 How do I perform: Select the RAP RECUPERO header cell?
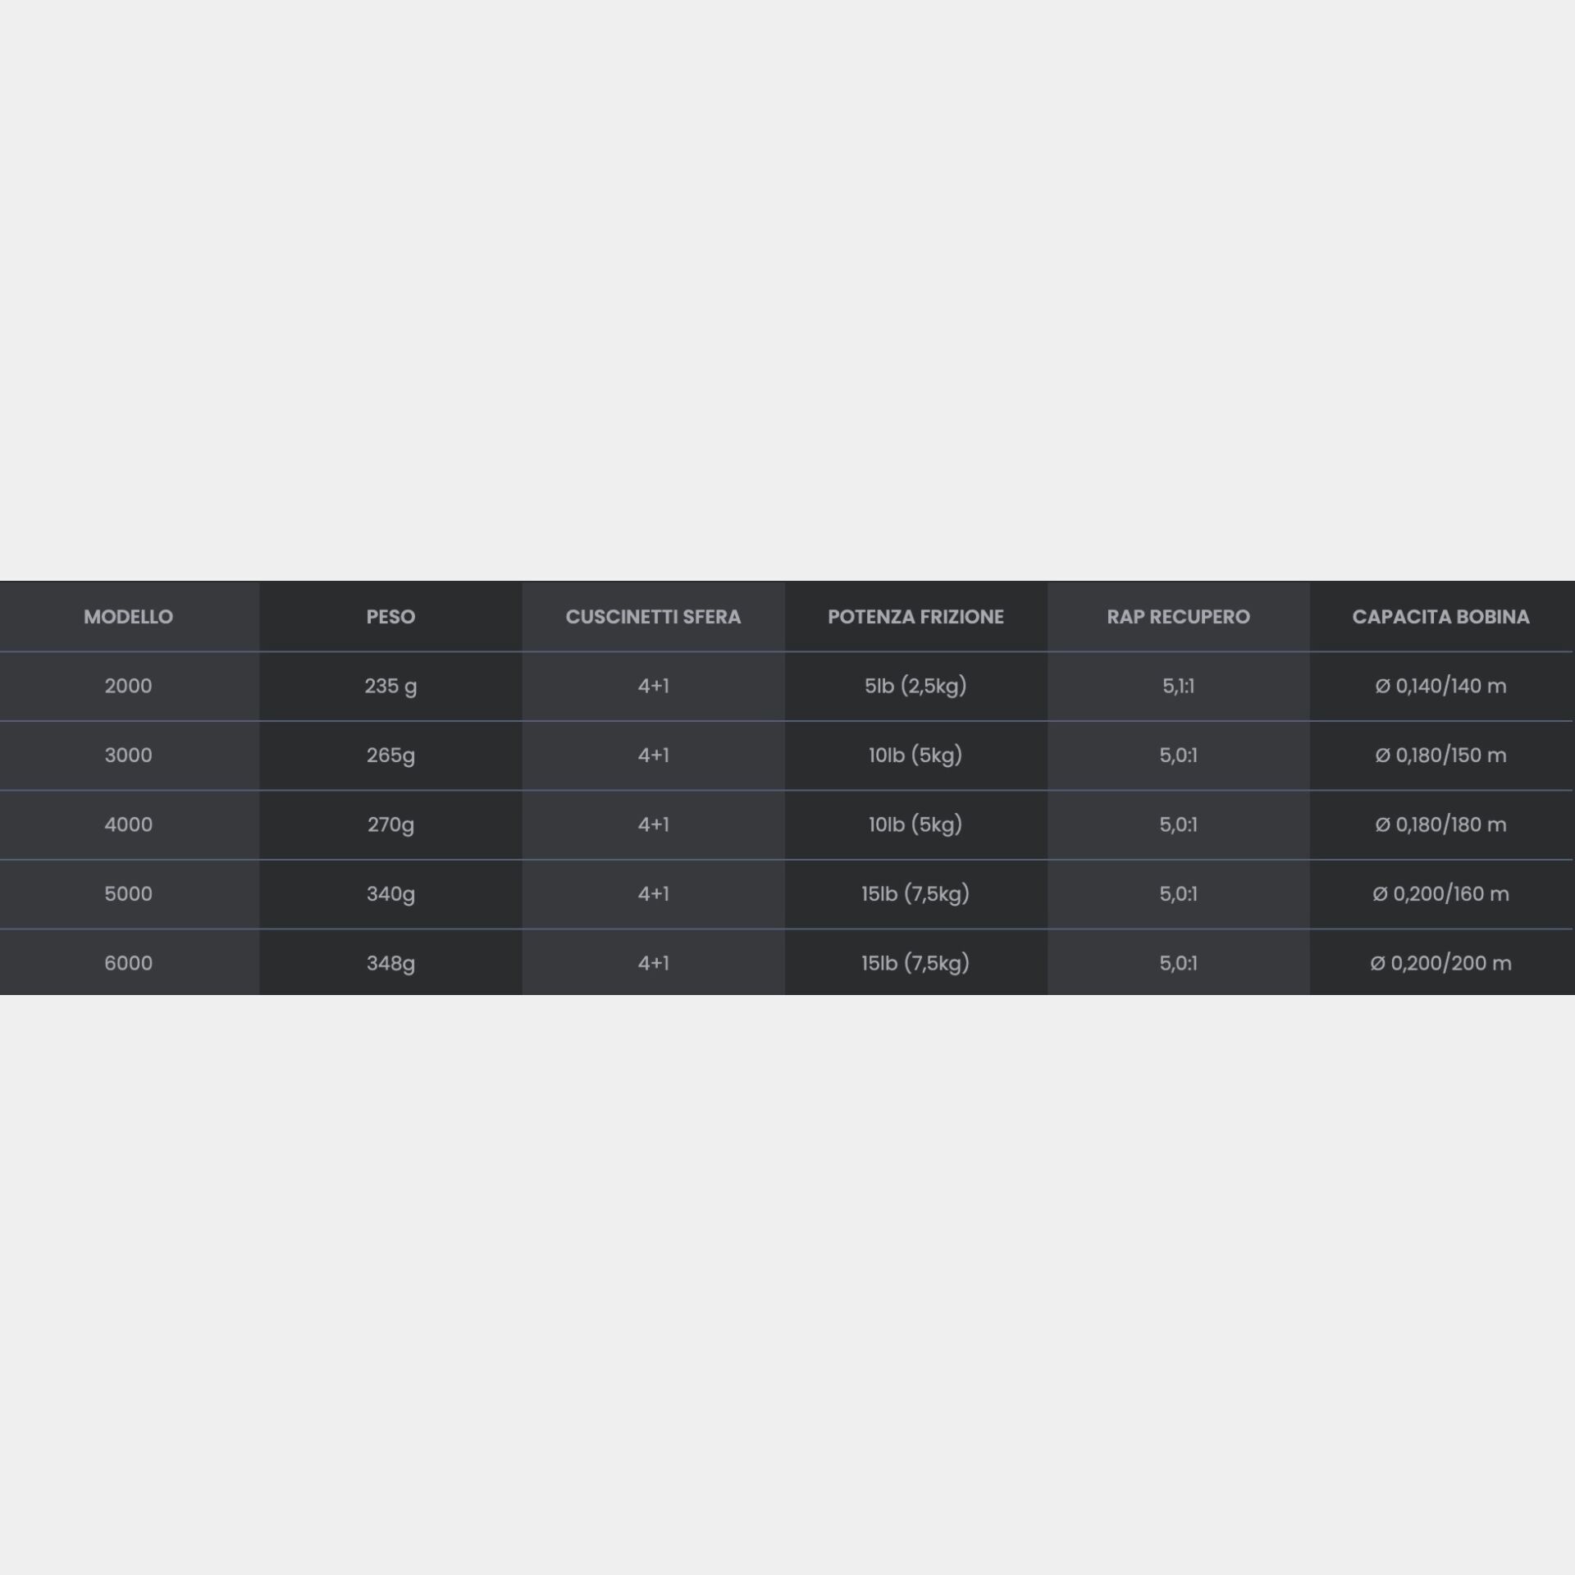(x=1178, y=617)
